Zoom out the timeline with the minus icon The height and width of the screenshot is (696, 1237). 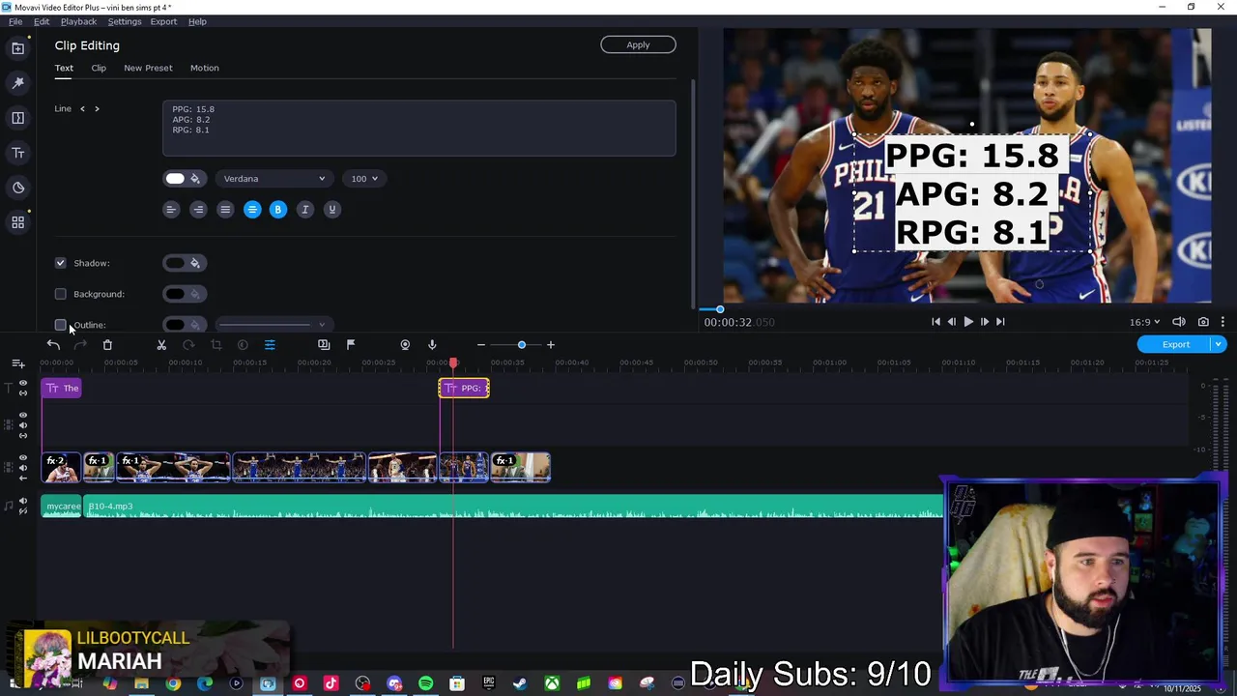click(x=481, y=345)
